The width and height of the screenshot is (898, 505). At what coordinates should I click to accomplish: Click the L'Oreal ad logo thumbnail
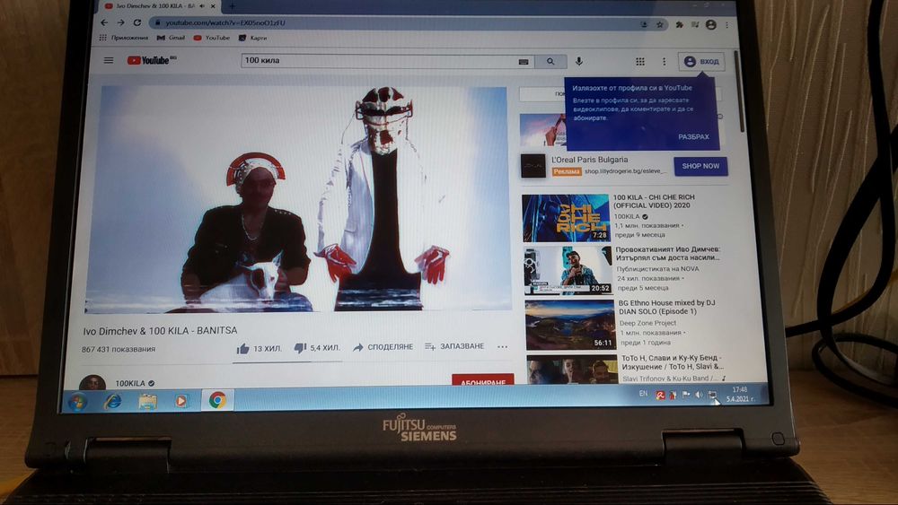click(x=533, y=166)
